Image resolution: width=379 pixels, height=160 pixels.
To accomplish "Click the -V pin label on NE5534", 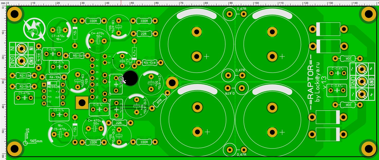I will coord(49,102).
